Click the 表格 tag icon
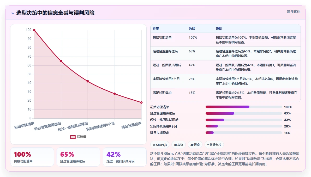311x177 pixels. tap(175, 145)
